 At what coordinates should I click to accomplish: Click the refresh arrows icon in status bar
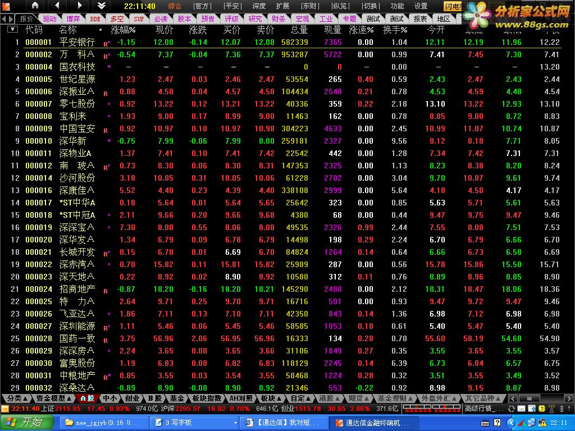pyautogui.click(x=512, y=409)
